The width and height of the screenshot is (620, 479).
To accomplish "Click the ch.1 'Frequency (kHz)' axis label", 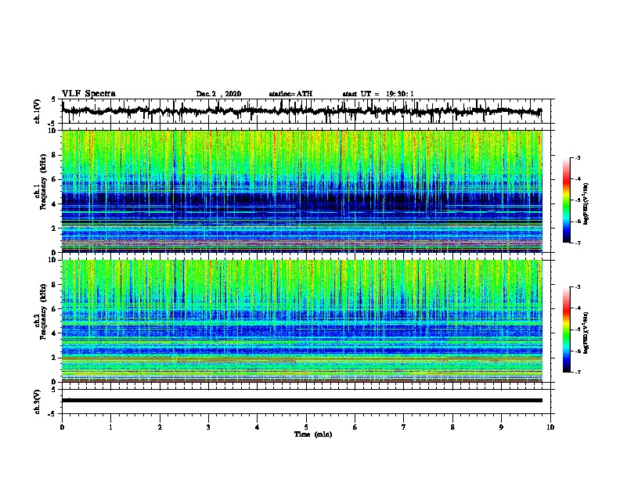I will pos(43,182).
